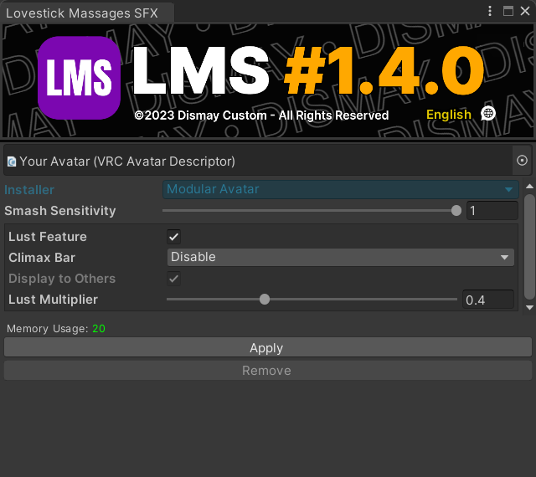Click the settings scrollbar down arrow
This screenshot has height=477, width=536.
click(x=529, y=307)
